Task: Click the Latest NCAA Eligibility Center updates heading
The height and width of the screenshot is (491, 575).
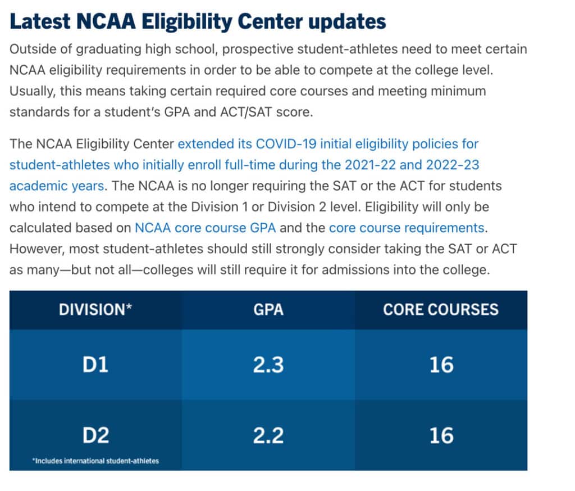Action: [198, 21]
